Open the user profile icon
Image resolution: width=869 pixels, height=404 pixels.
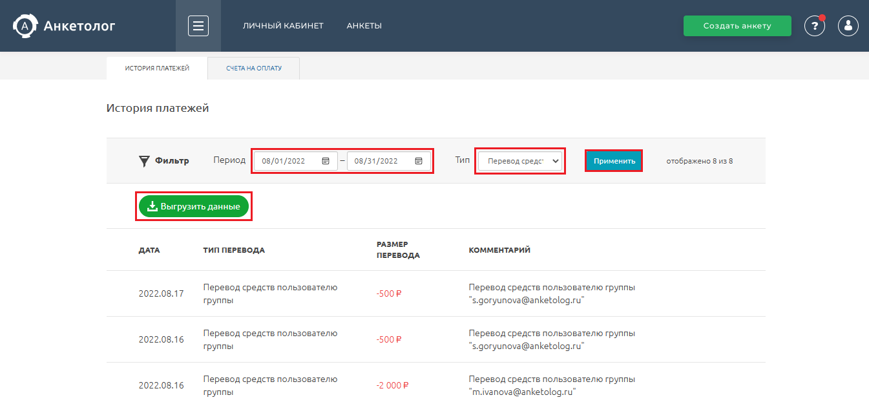click(x=848, y=26)
